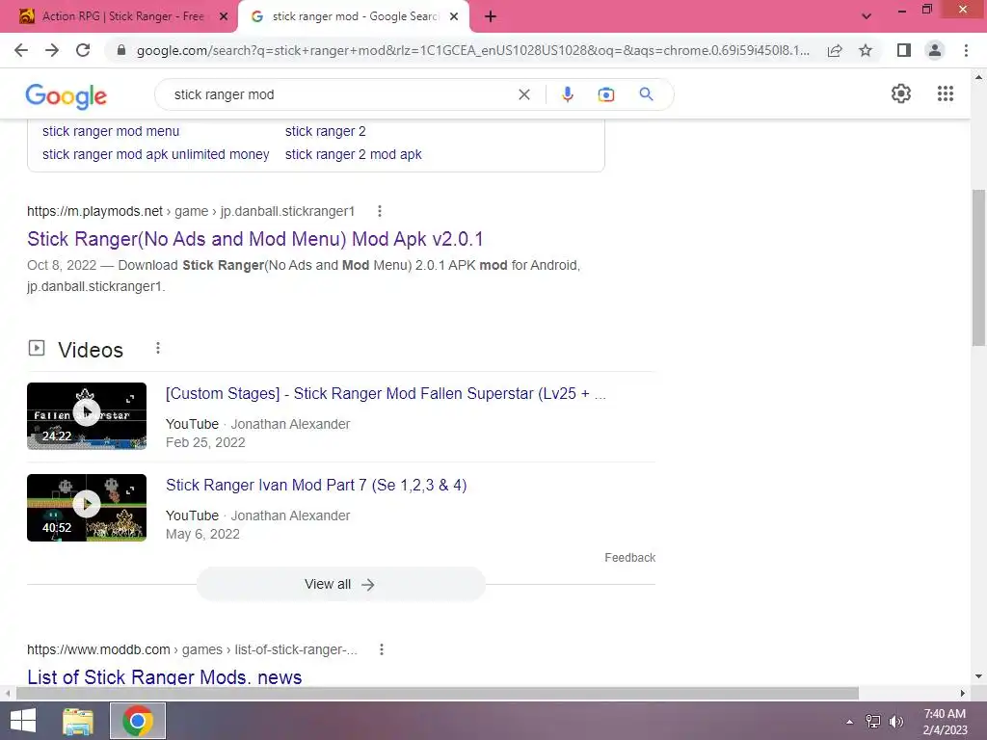Screen dimensions: 987x740
Task: Open the Chrome profile avatar menu
Action: [x=935, y=50]
